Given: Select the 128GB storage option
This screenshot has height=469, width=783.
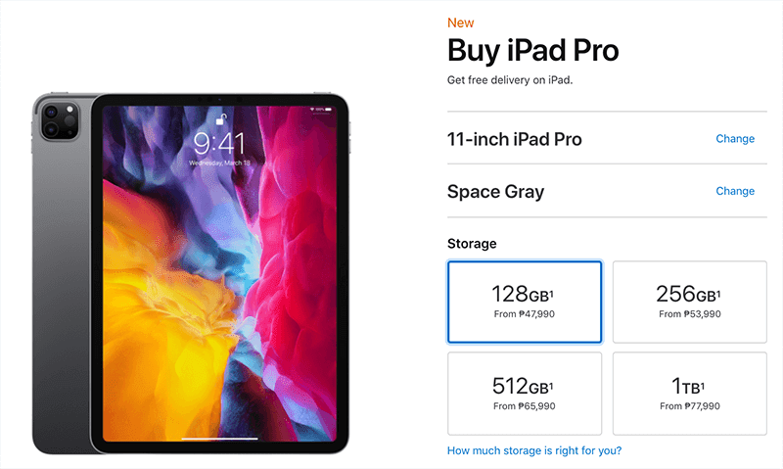Looking at the screenshot, I should point(525,302).
